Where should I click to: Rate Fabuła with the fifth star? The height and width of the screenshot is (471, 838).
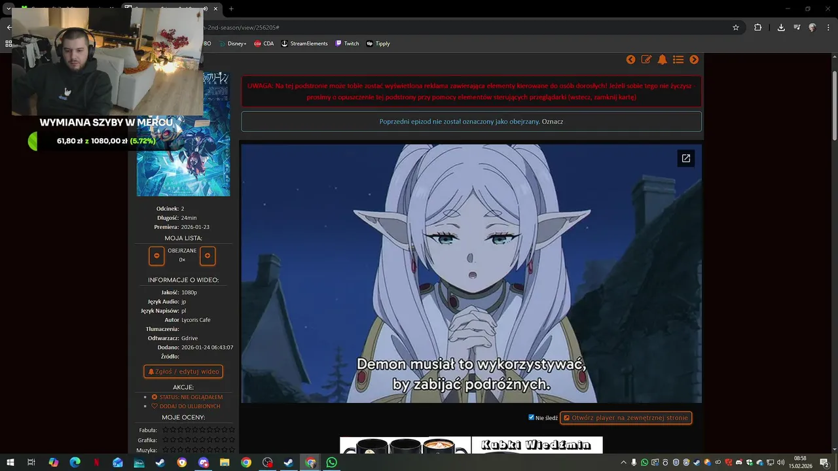point(195,430)
